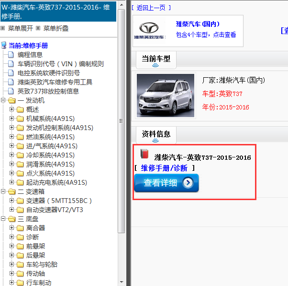Collapse the 三 底盘 tree node

pyautogui.click(x=3, y=219)
